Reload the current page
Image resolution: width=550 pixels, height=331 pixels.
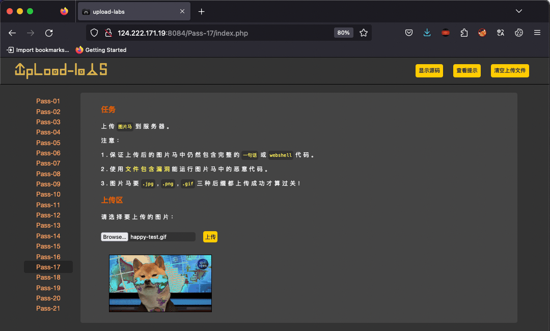49,33
